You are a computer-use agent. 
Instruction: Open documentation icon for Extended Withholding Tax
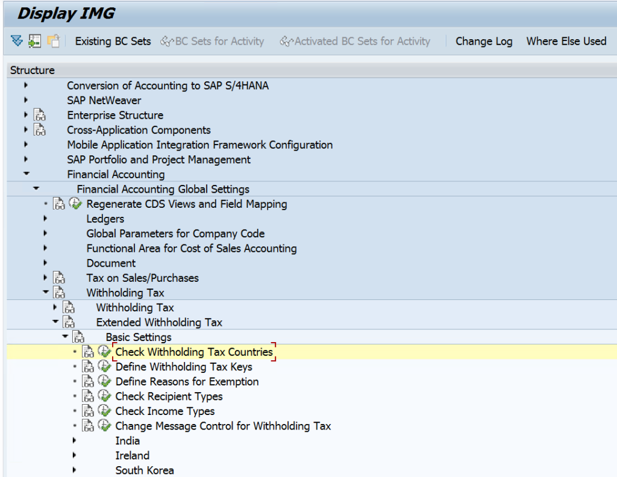69,322
